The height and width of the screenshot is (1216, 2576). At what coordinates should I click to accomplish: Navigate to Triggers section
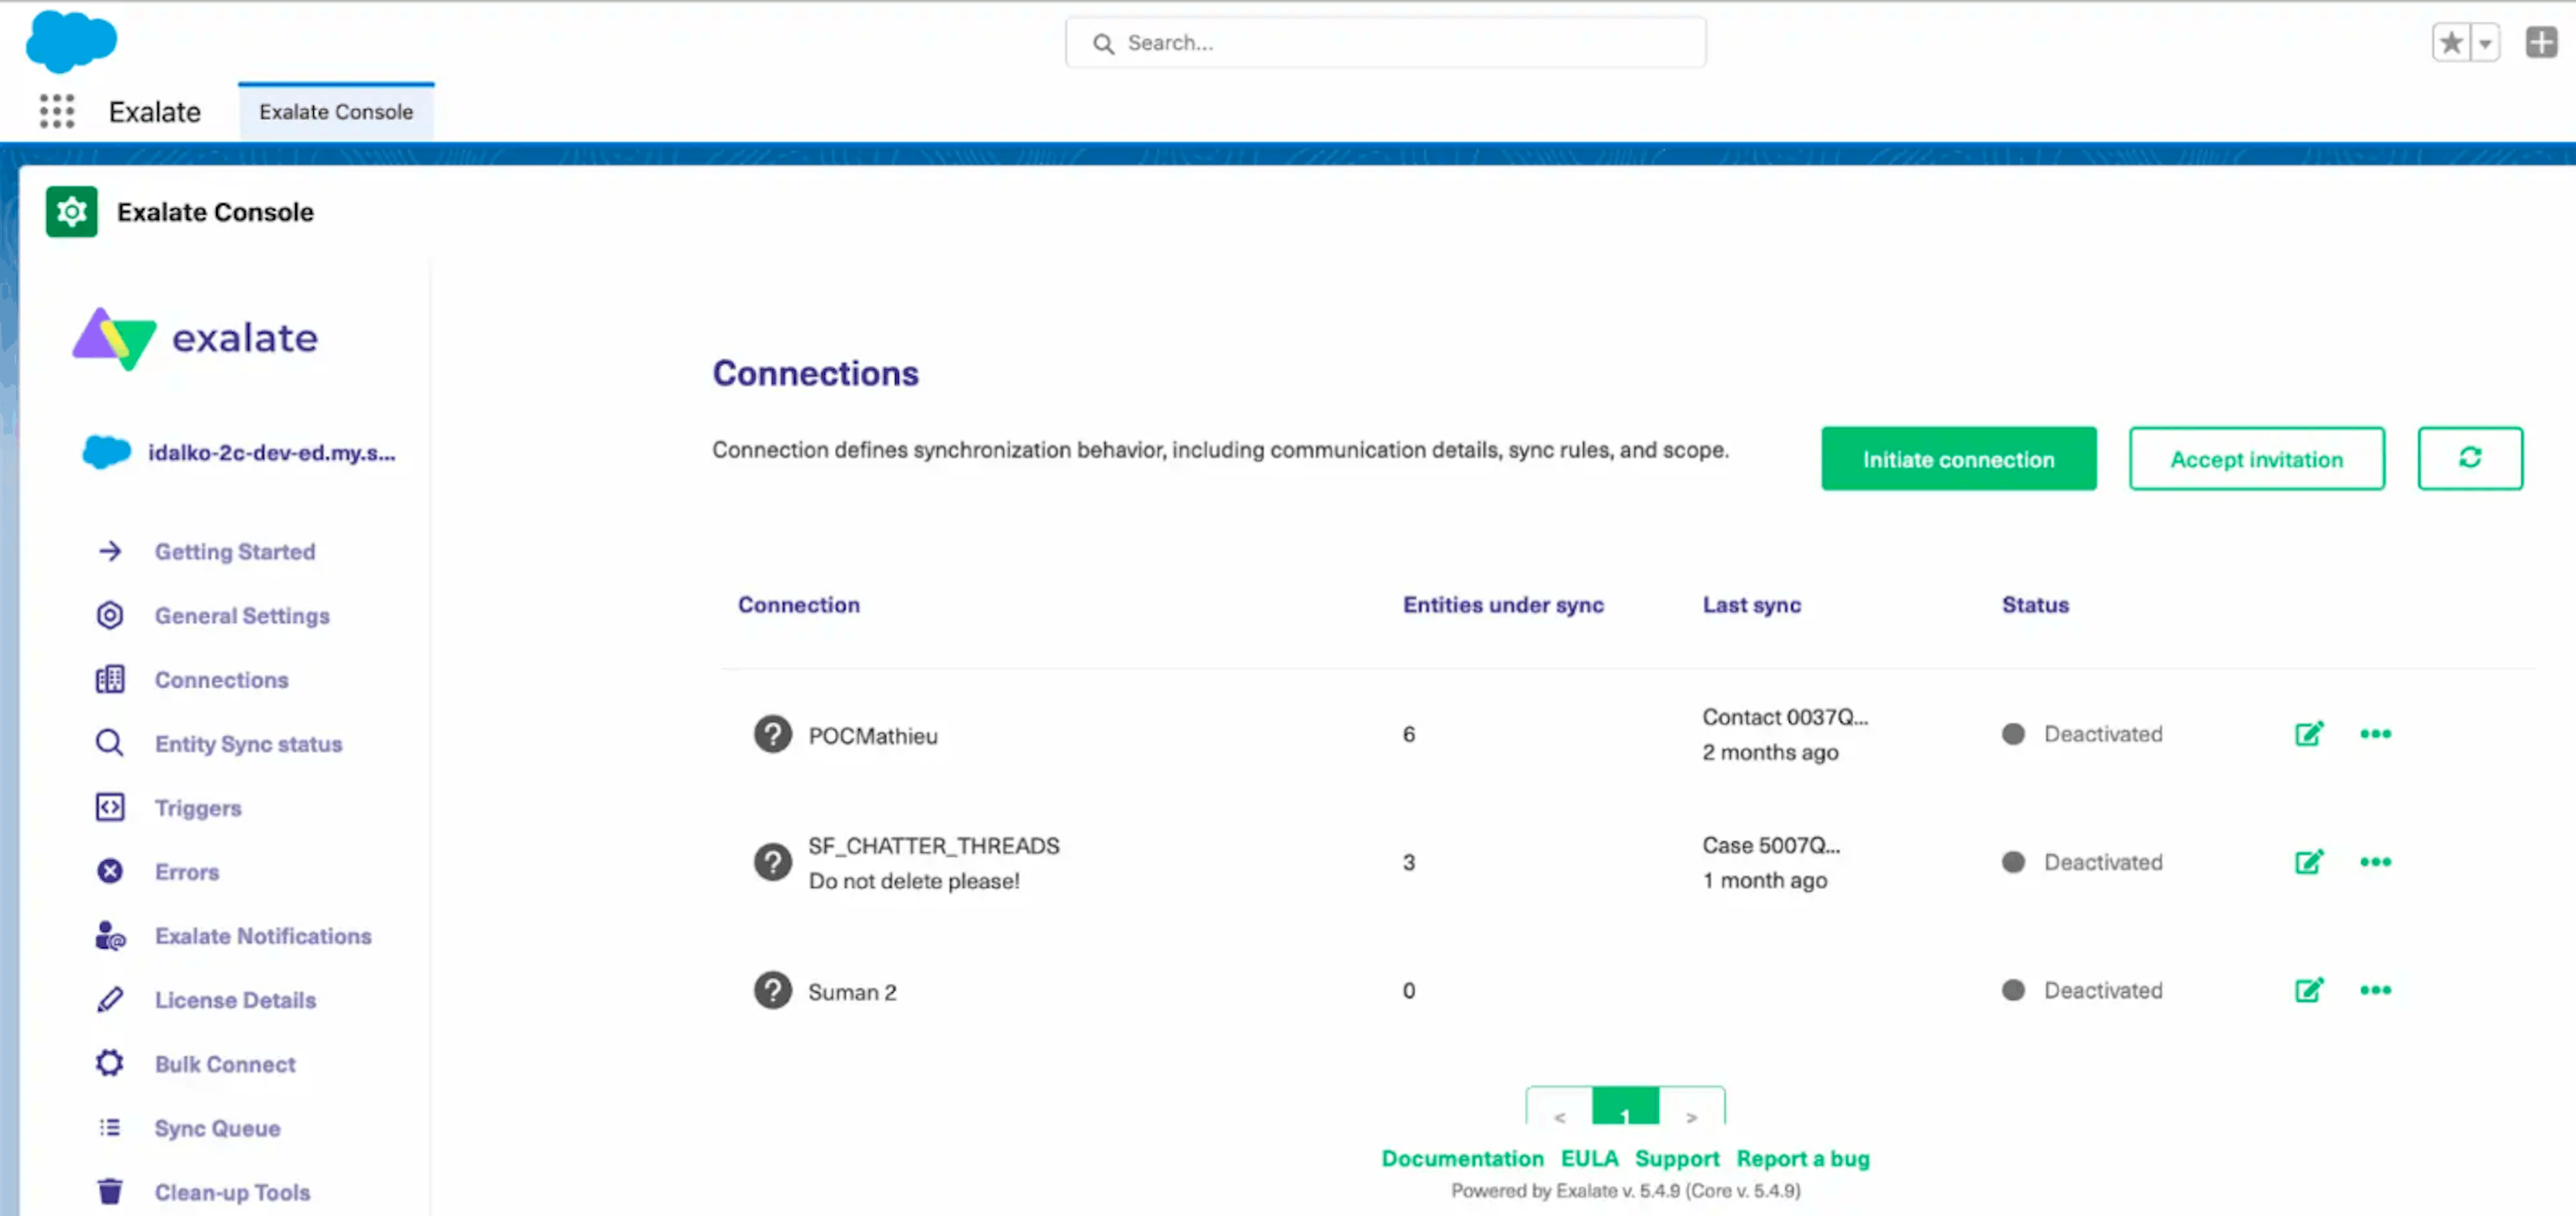coord(197,807)
